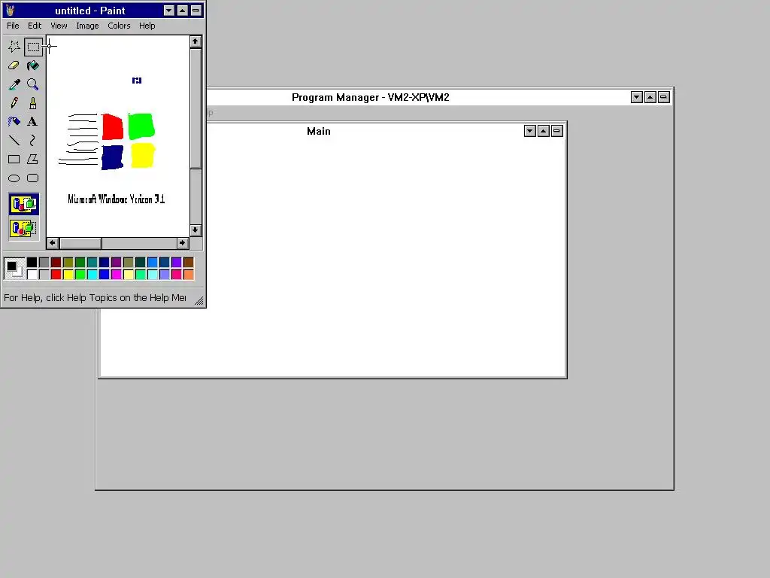
Task: Click the vertical scrollbar thumb in Paint
Action: click(x=196, y=108)
